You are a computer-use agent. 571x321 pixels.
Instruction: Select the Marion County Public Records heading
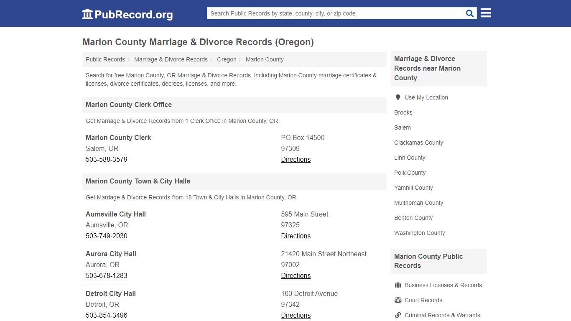click(428, 261)
